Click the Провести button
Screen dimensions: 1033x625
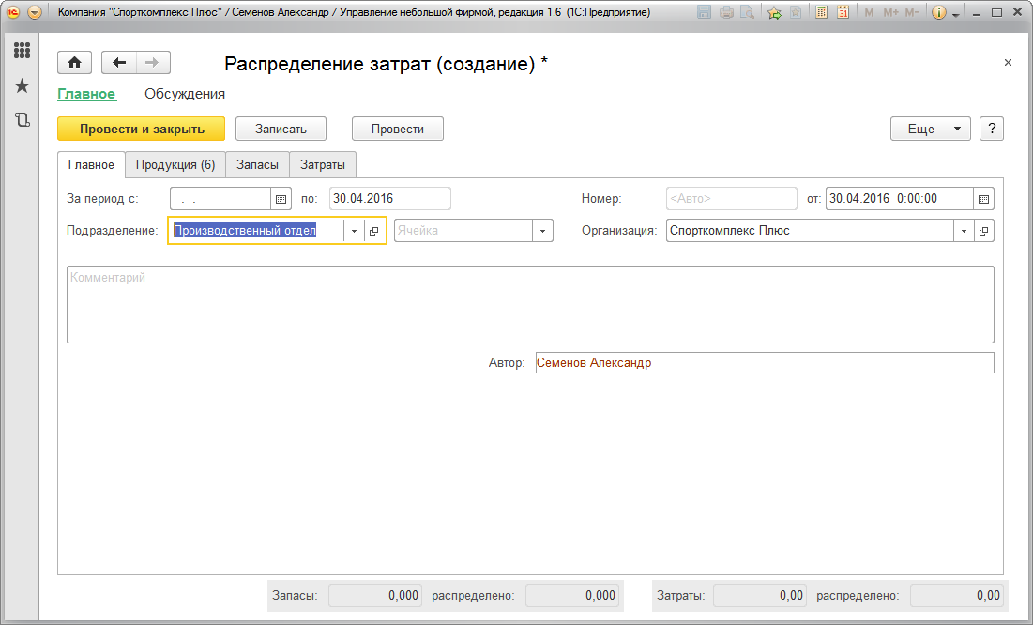397,129
